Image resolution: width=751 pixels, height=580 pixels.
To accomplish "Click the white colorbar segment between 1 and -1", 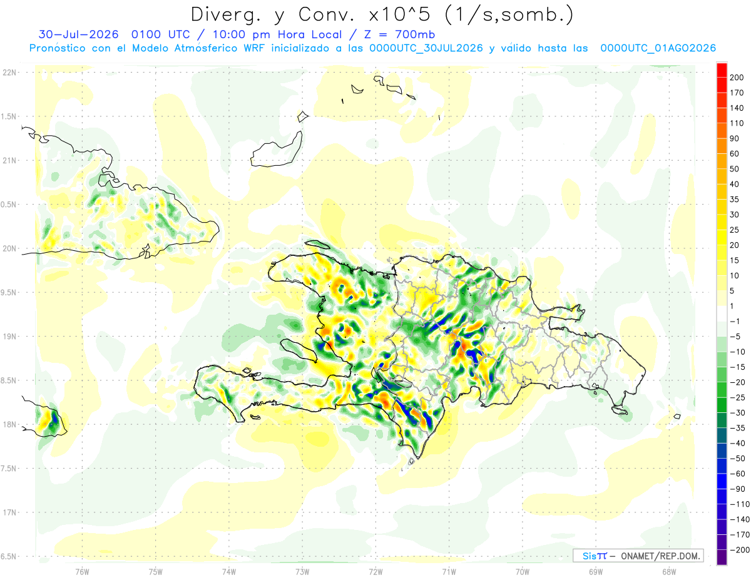I will click(x=722, y=313).
